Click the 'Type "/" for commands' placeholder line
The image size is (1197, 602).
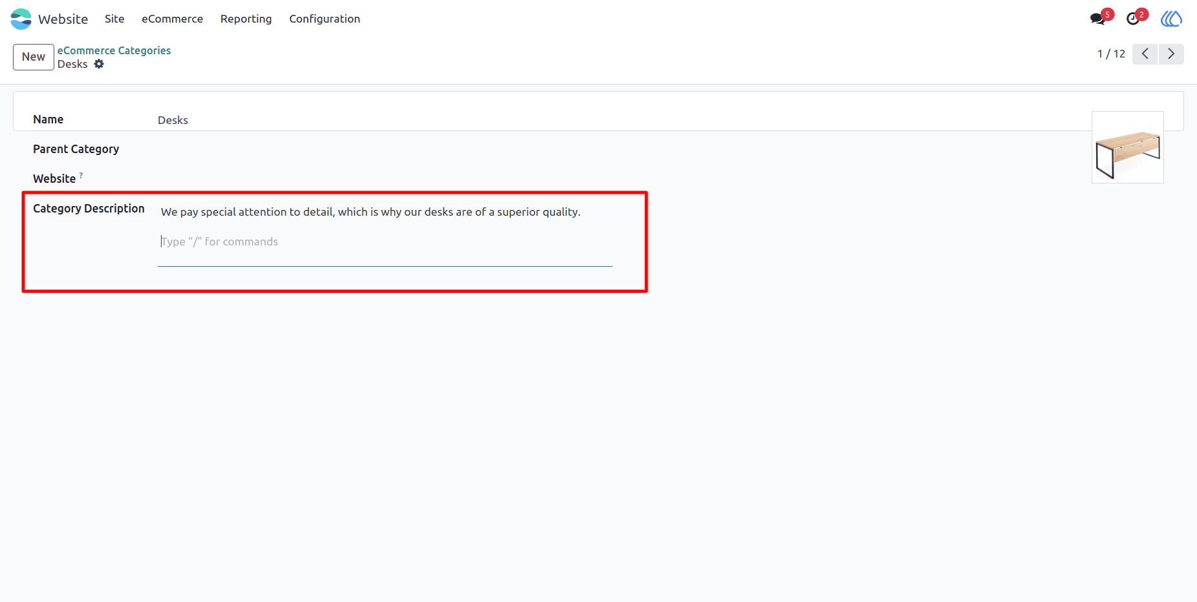click(219, 242)
